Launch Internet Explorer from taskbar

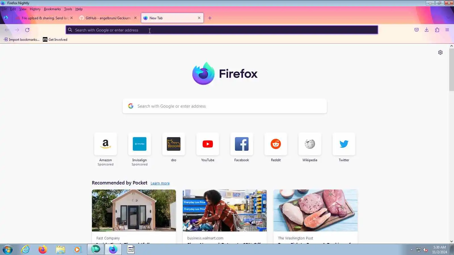click(26, 250)
